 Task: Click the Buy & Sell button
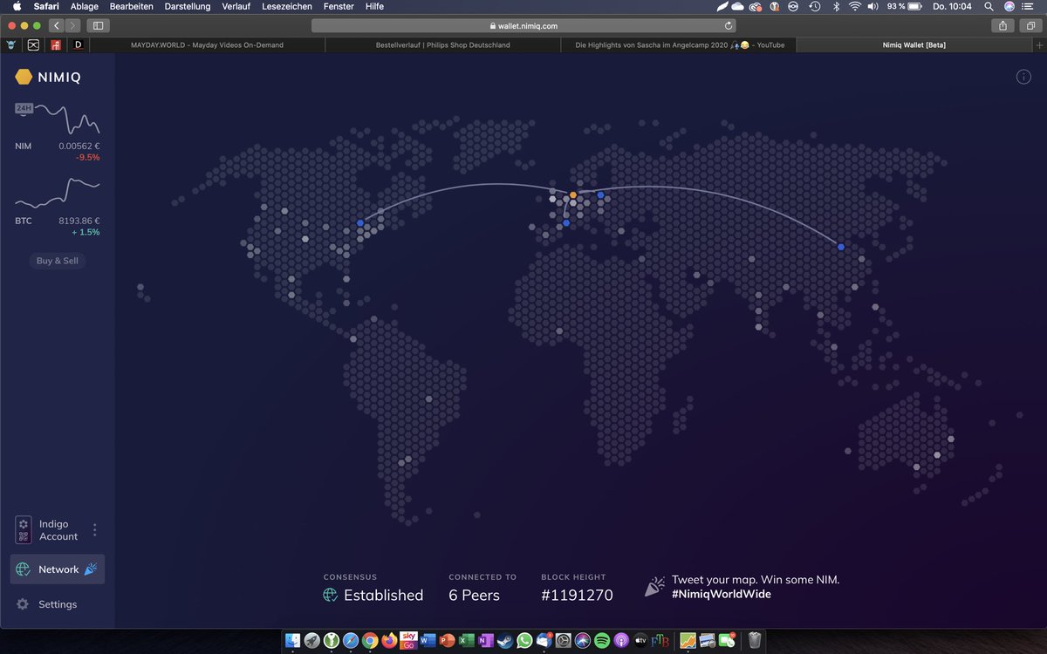coord(58,261)
